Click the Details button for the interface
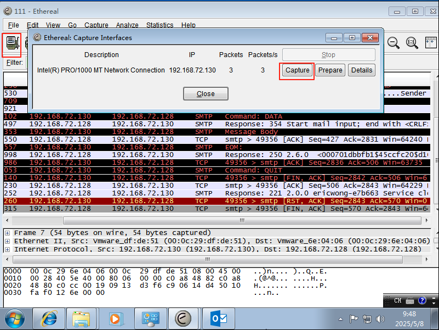The width and height of the screenshot is (439, 330). point(361,70)
